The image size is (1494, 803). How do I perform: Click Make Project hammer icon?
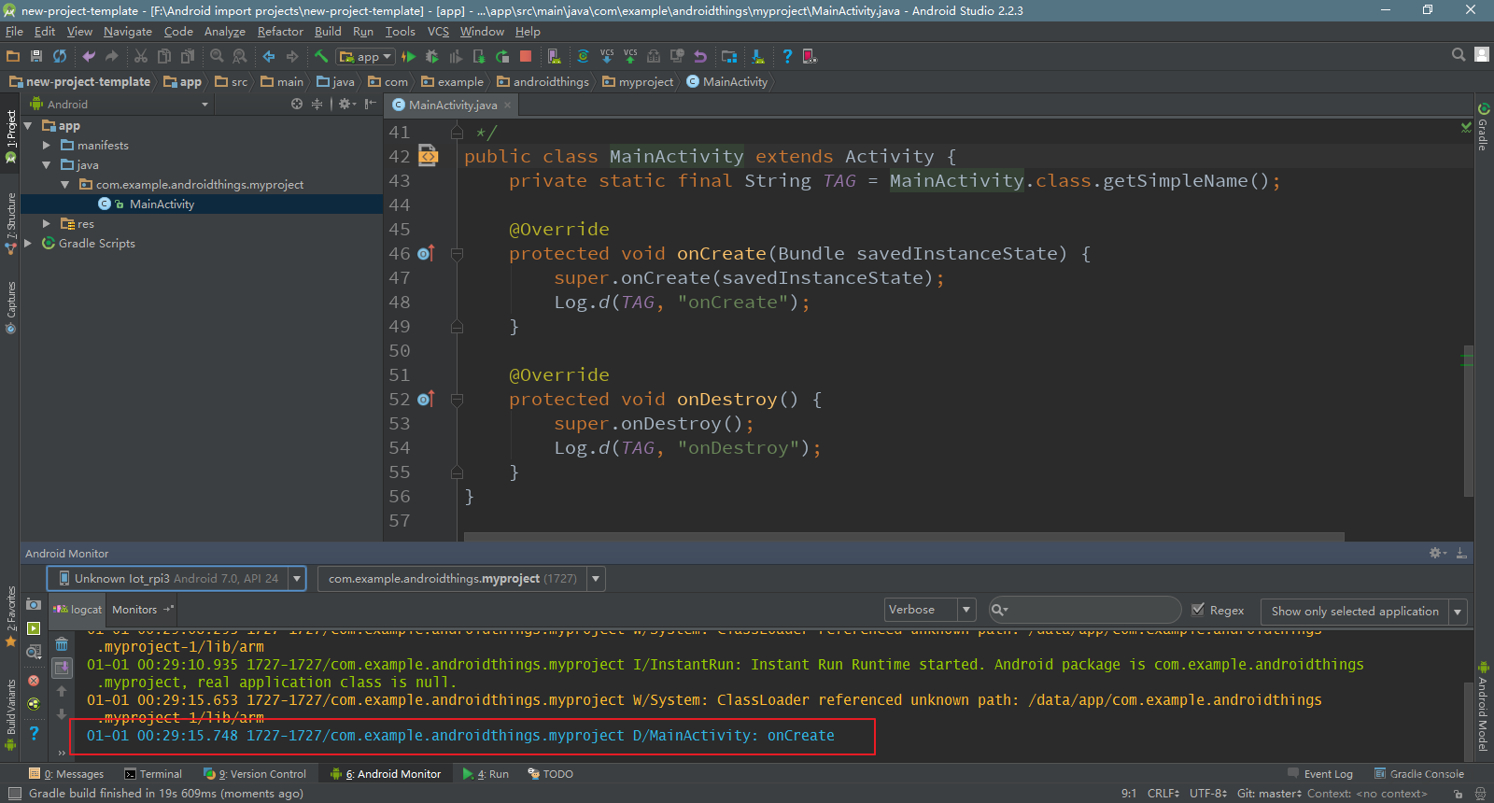click(320, 57)
